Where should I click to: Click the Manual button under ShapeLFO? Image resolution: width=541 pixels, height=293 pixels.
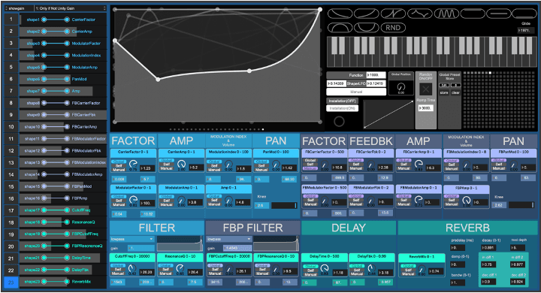(356, 92)
